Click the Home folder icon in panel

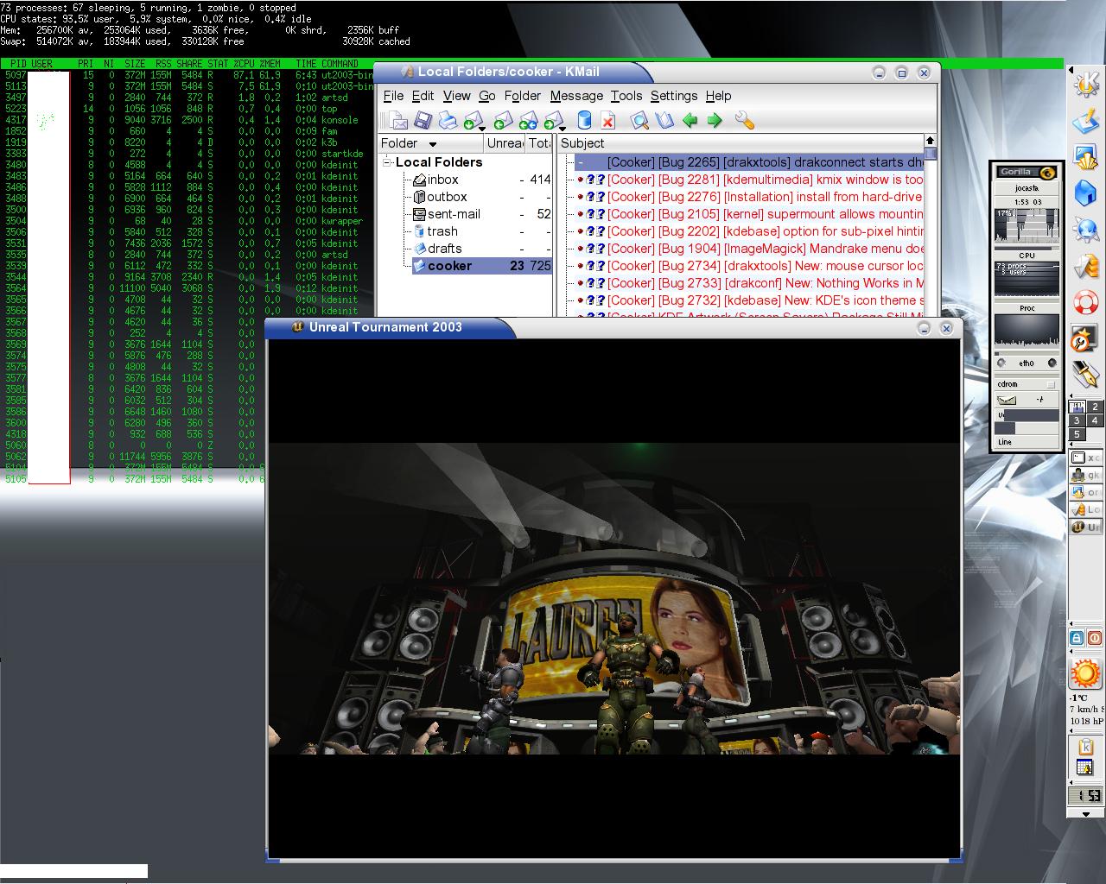(x=1085, y=193)
